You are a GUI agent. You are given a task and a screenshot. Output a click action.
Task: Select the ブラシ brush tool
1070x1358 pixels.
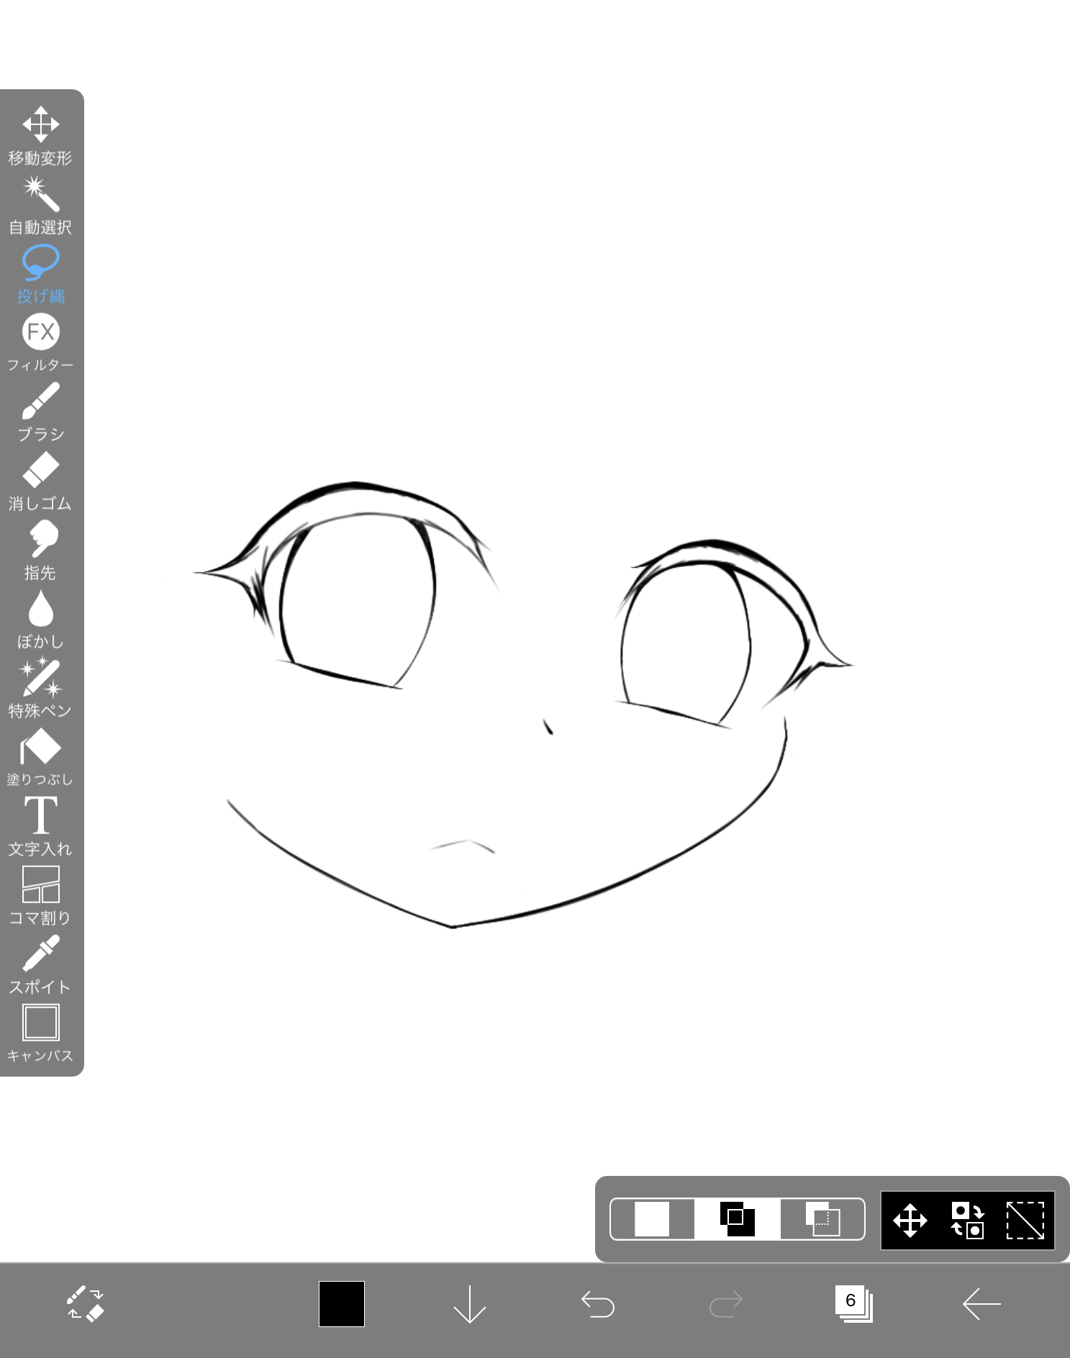pyautogui.click(x=40, y=412)
